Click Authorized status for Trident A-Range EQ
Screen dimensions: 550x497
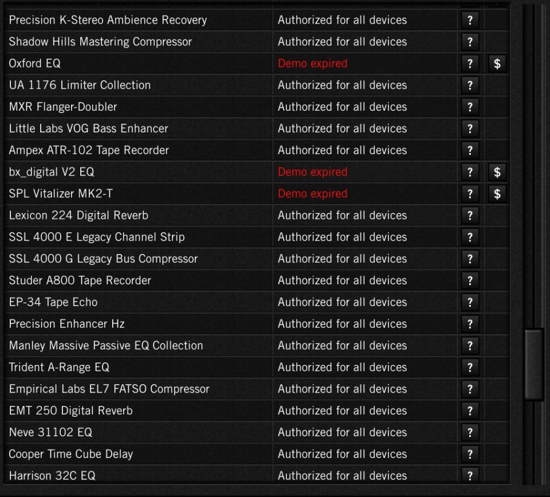[x=342, y=367]
